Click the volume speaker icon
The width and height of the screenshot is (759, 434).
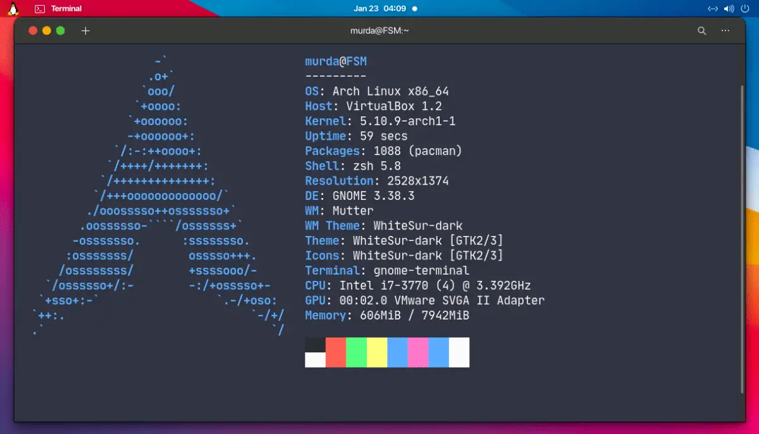click(729, 9)
